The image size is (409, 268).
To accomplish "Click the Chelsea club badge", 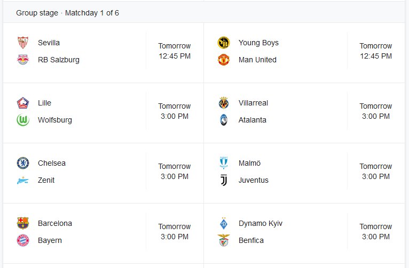I will pyautogui.click(x=23, y=163).
